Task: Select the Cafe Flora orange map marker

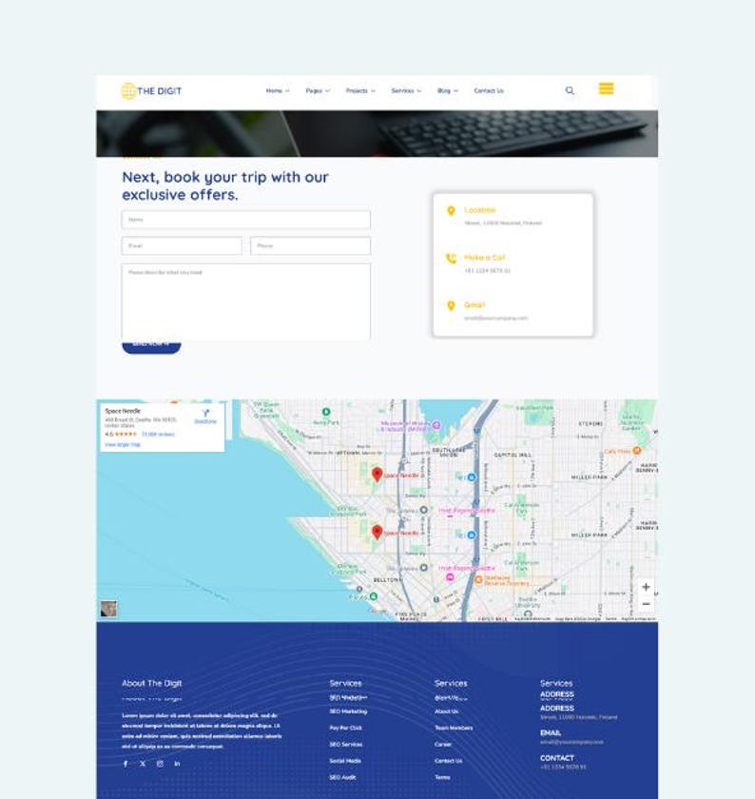Action: click(636, 451)
